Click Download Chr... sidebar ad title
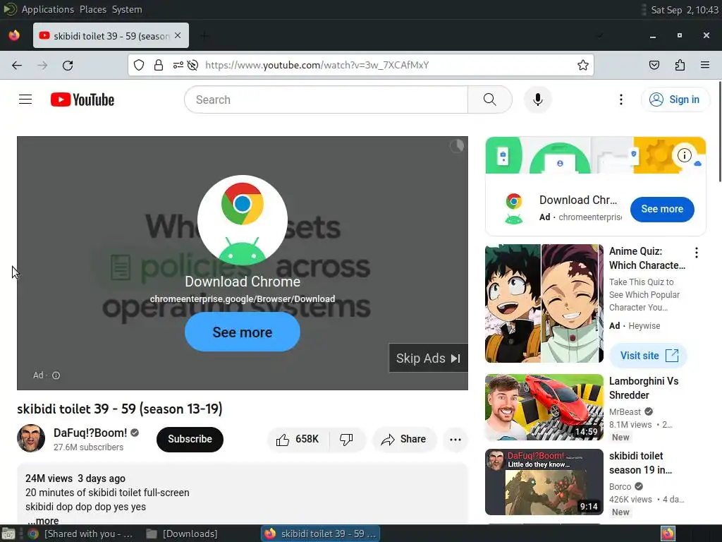 [578, 200]
